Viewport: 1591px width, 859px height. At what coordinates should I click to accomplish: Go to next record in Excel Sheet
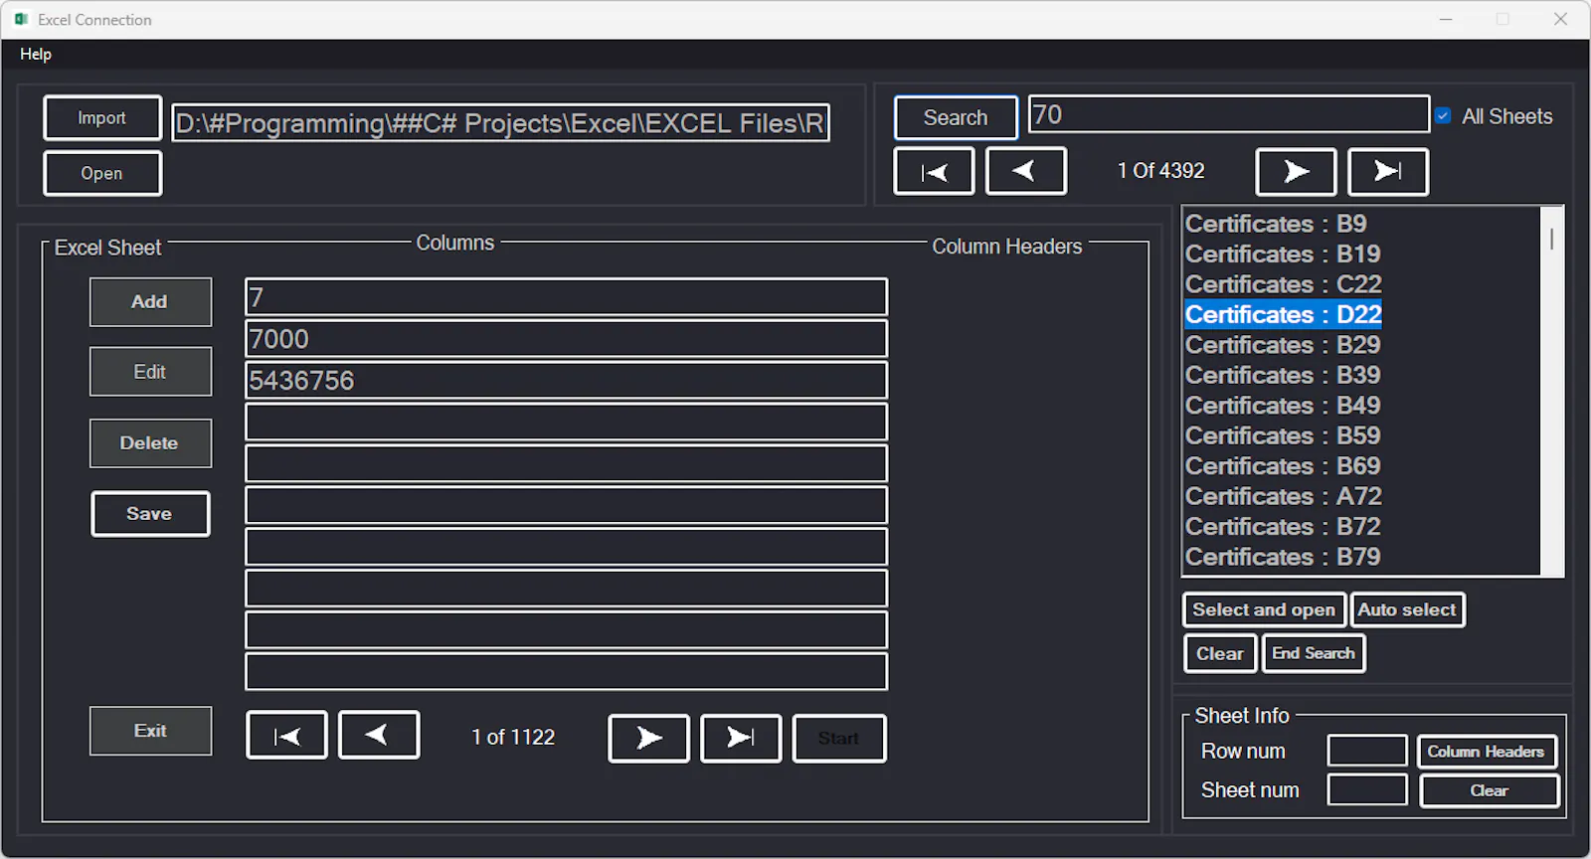click(x=648, y=739)
